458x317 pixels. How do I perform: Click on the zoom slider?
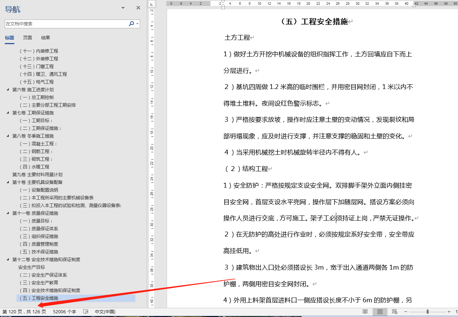click(427, 311)
